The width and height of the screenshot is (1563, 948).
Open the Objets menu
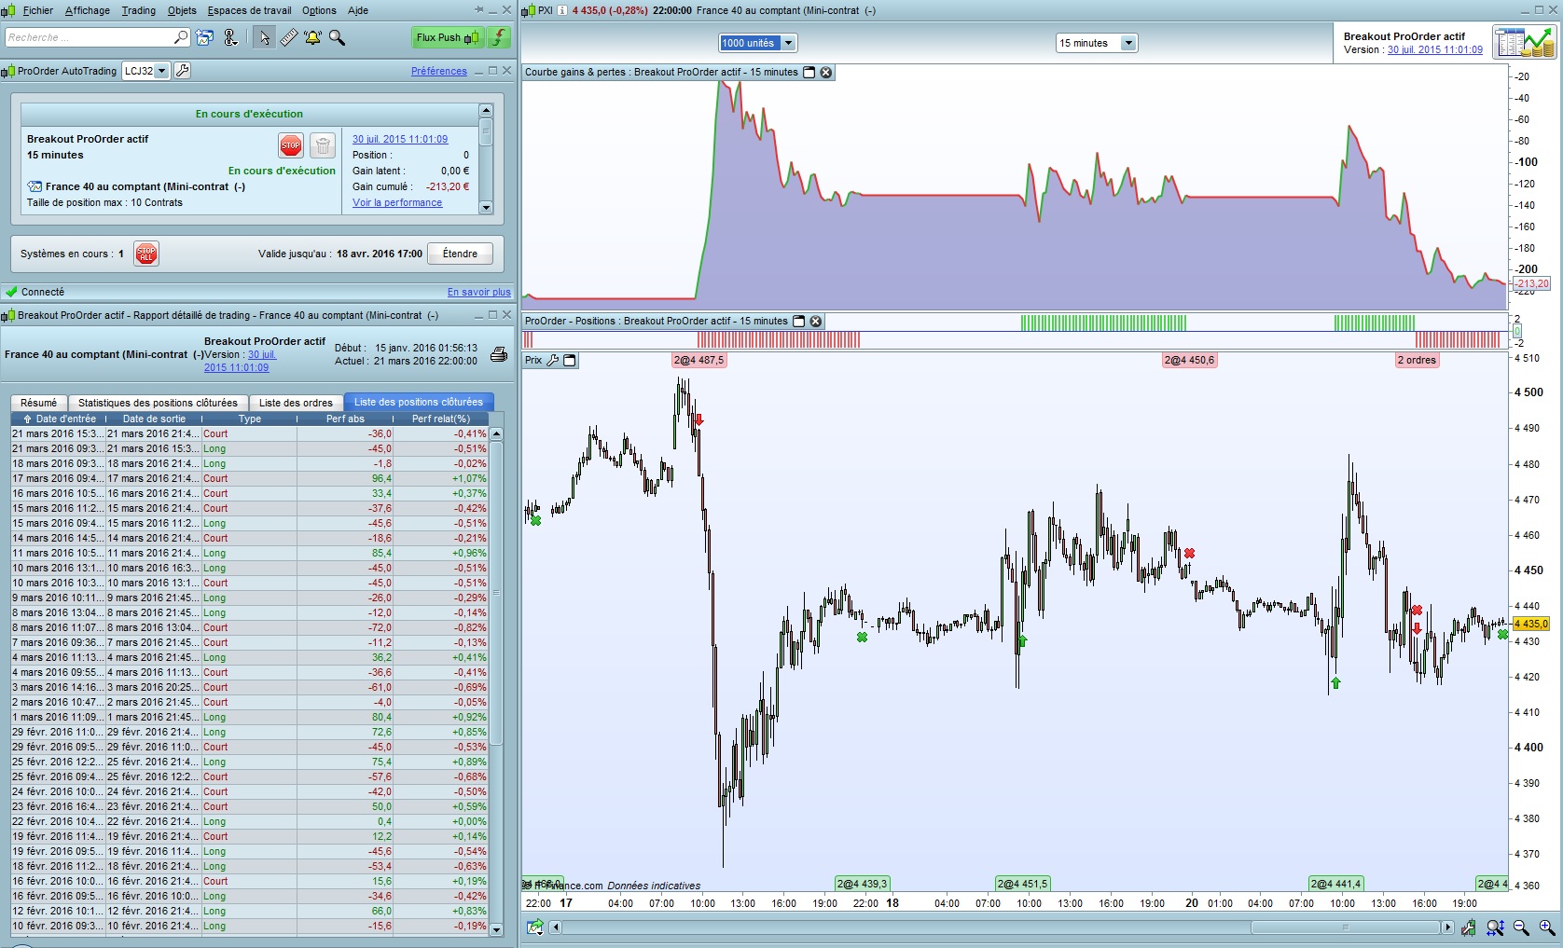coord(182,10)
